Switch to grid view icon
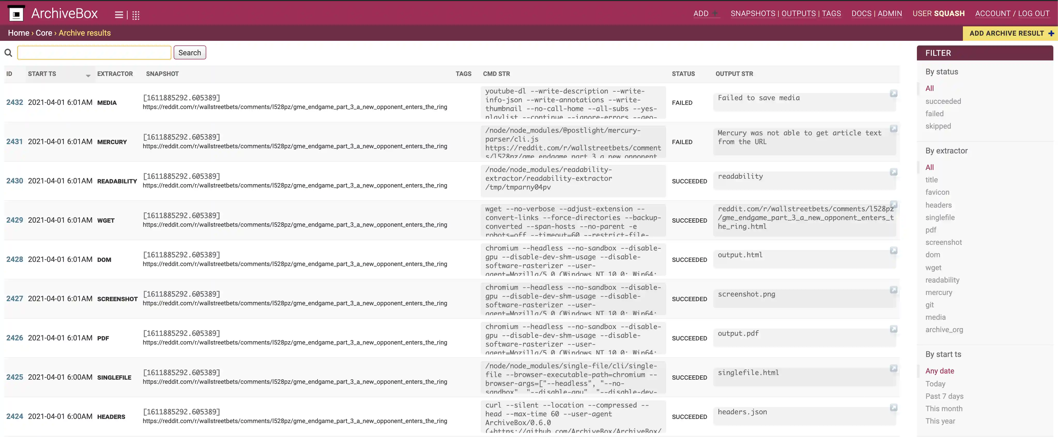 [136, 15]
